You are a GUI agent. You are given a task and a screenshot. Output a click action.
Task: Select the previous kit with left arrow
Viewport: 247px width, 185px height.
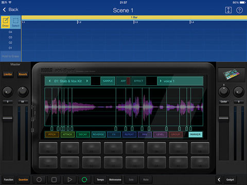pos(50,81)
